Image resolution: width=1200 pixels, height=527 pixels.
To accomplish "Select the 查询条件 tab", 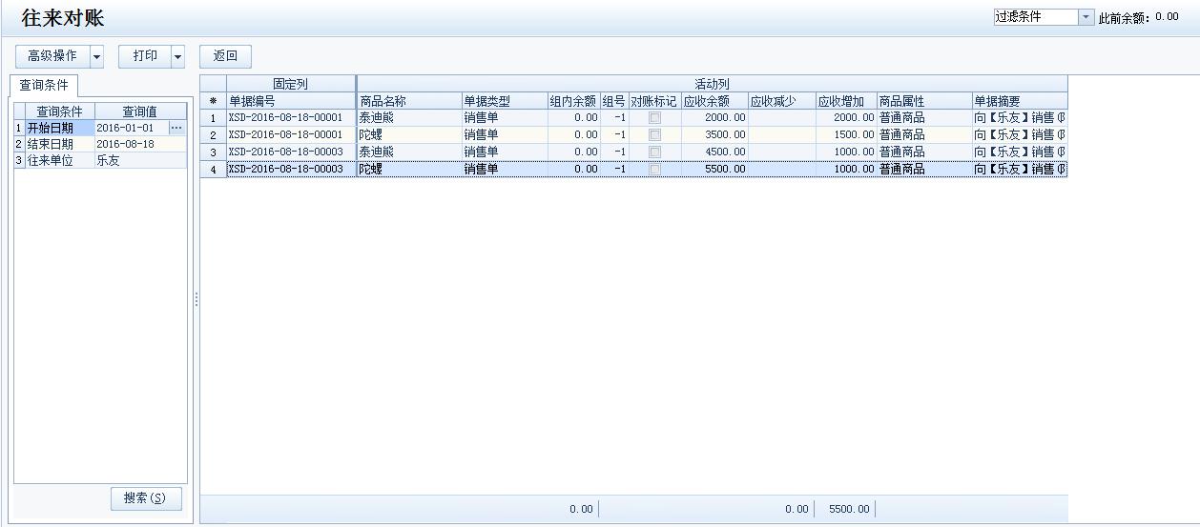I will [x=44, y=86].
